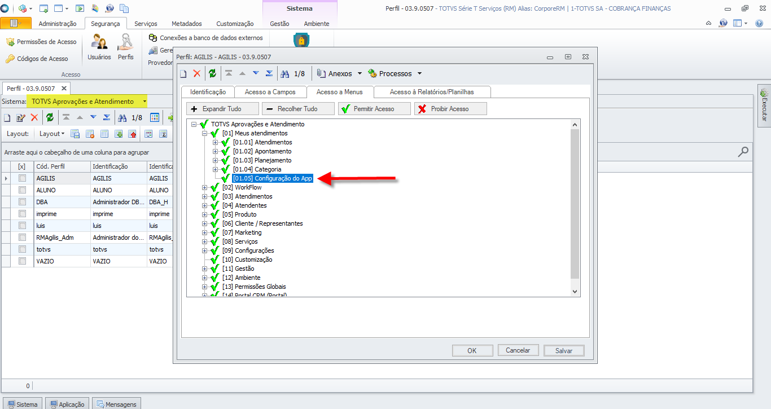Click the binoculars search icon in the dialog toolbar
This screenshot has width=771, height=409.
[285, 74]
